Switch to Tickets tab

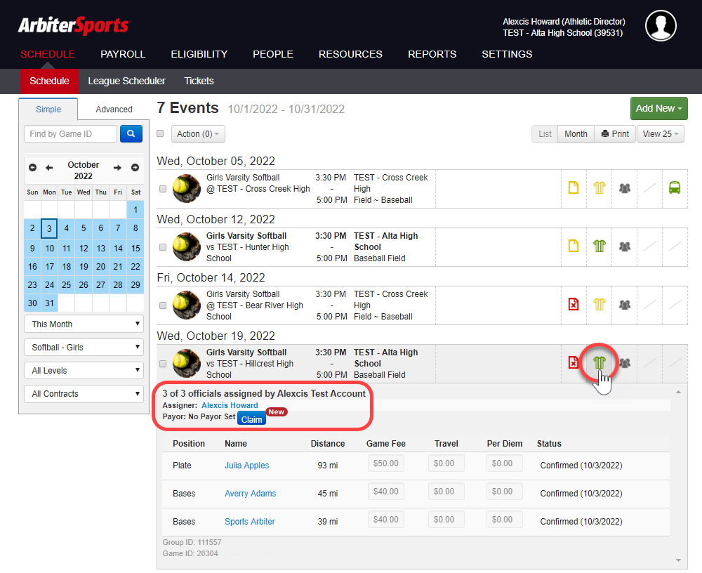pos(199,81)
